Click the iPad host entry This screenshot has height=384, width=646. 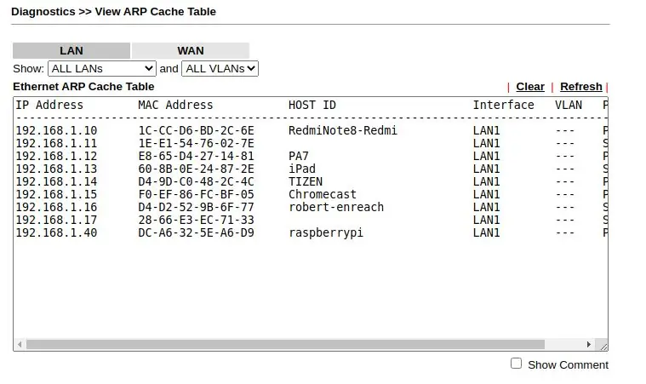point(302,169)
